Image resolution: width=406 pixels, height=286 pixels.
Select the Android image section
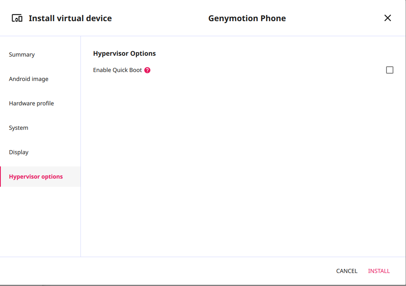point(28,79)
